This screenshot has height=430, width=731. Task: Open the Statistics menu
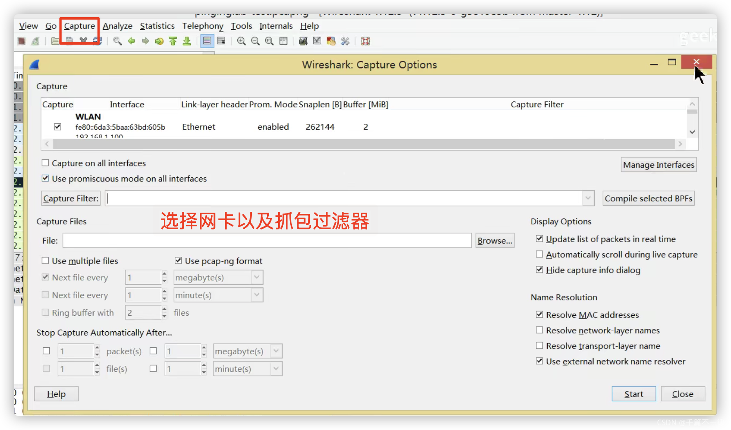coord(157,26)
